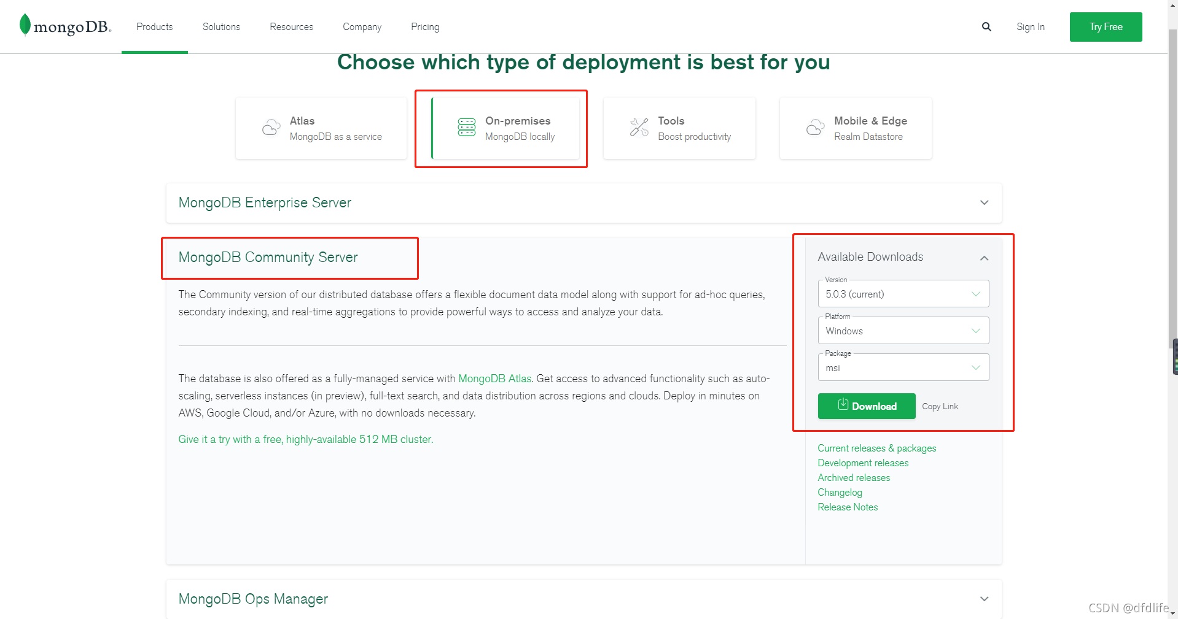The height and width of the screenshot is (619, 1178).
Task: Open the Platform dropdown showing Windows
Action: click(x=903, y=331)
